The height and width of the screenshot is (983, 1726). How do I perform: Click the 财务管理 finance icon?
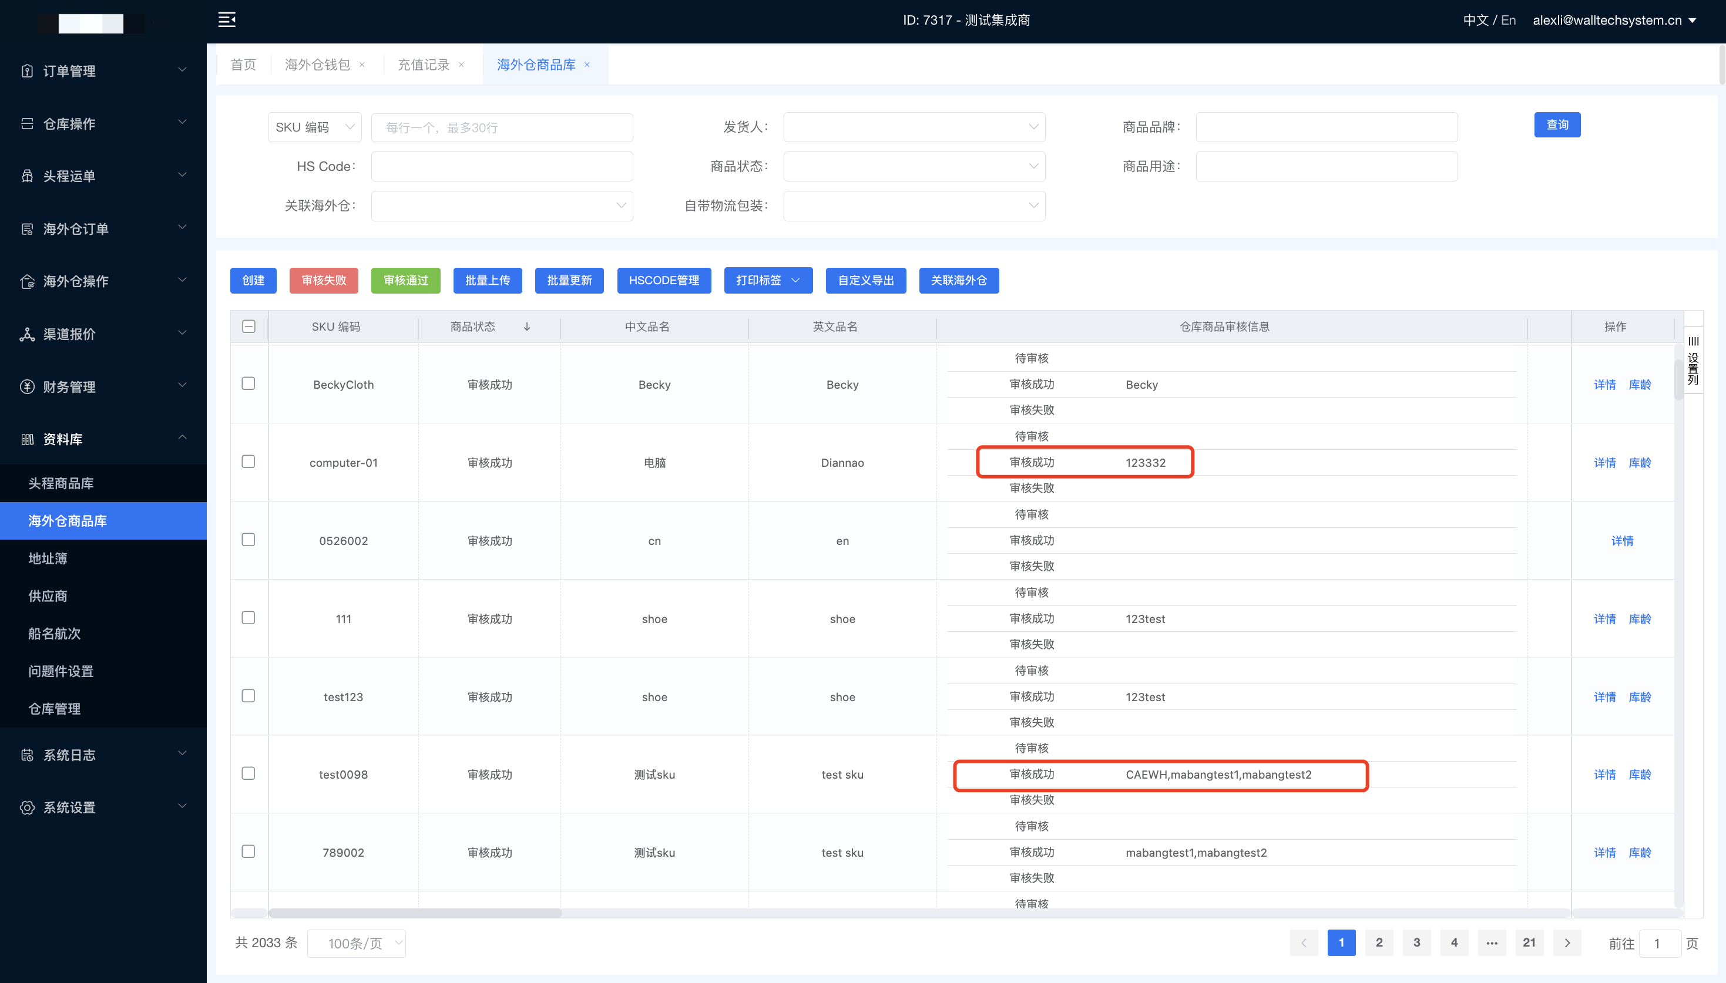click(x=27, y=387)
